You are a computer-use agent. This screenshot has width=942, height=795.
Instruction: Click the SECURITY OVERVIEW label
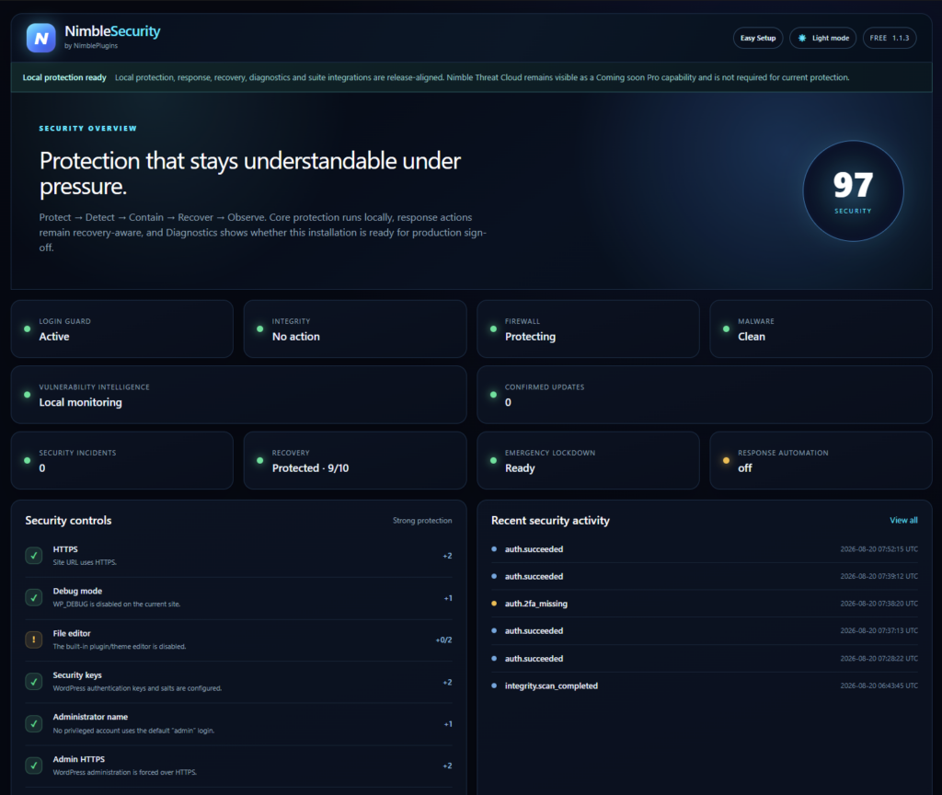tap(87, 129)
